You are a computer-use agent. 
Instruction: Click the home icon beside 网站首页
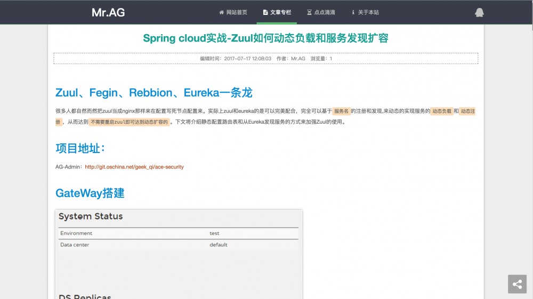tap(222, 12)
